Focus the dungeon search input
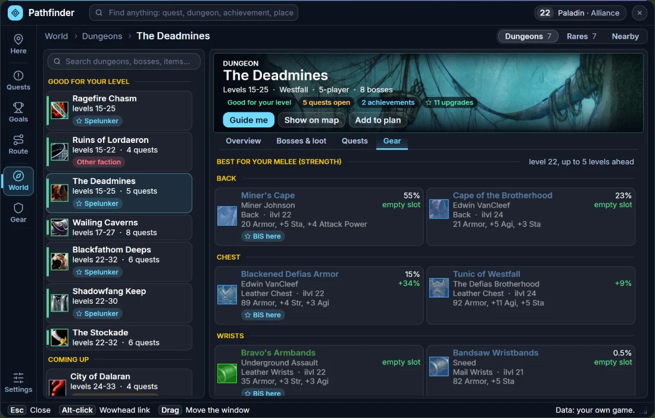 [124, 61]
